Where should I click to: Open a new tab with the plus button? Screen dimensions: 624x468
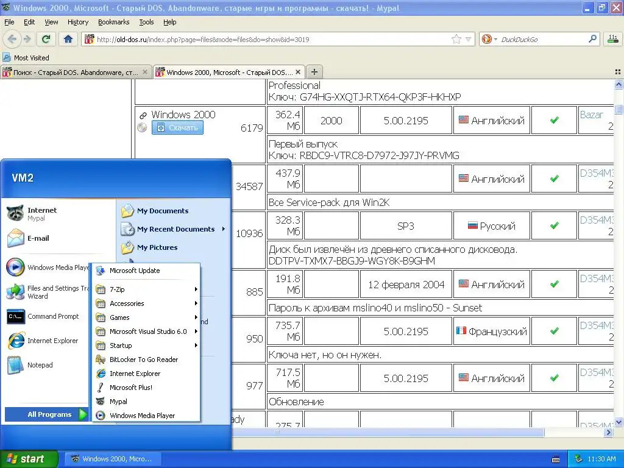click(314, 72)
